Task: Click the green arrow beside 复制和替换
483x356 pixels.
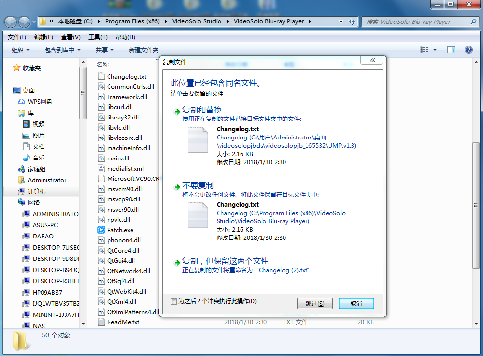Action: 177,112
